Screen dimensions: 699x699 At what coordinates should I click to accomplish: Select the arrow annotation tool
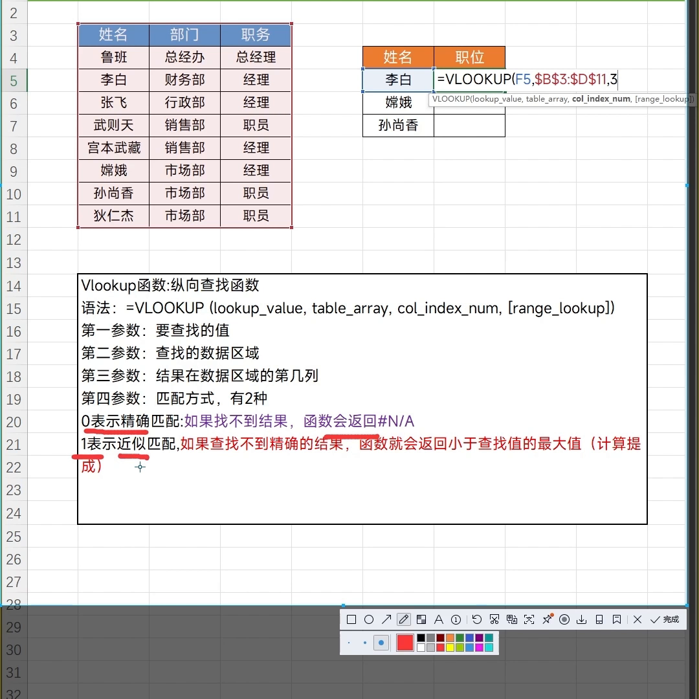coord(386,619)
